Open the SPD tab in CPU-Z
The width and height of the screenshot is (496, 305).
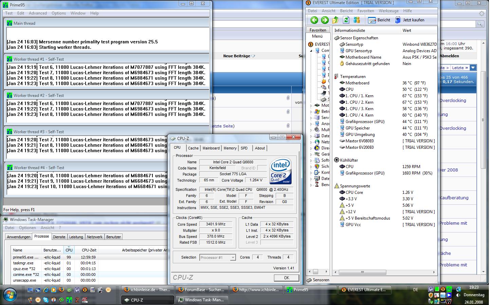[244, 148]
